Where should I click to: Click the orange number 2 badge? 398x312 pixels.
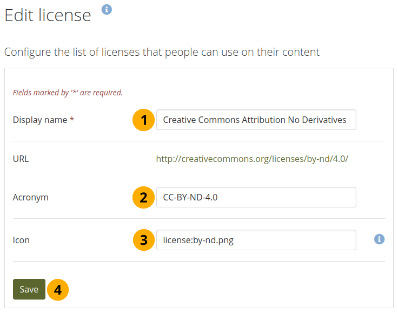point(143,197)
